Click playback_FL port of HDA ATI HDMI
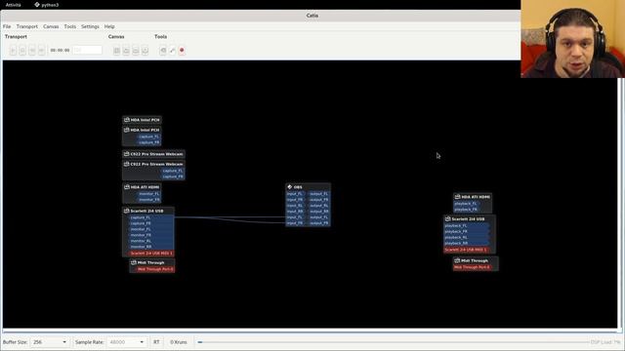Viewport: 625px width, 351px height. 466,204
